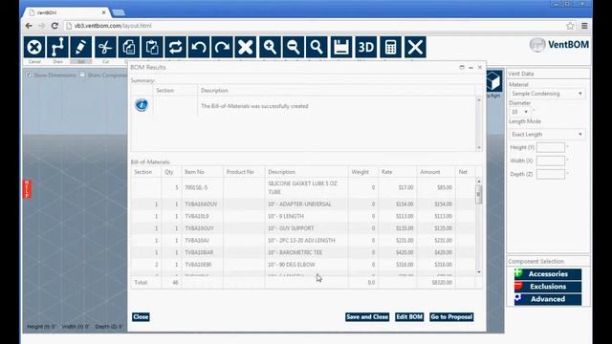612x344 pixels.
Task: Click the scissors Cut tool
Action: [x=105, y=47]
